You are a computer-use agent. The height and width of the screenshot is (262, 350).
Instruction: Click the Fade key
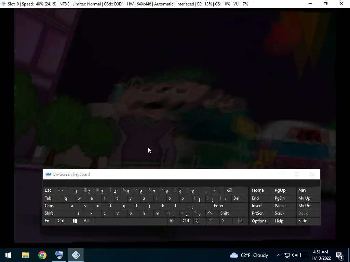tap(308, 221)
